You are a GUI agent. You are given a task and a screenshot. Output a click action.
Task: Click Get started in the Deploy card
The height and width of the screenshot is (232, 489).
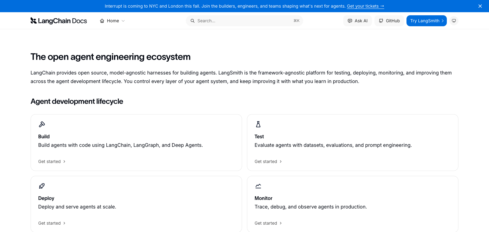50,223
